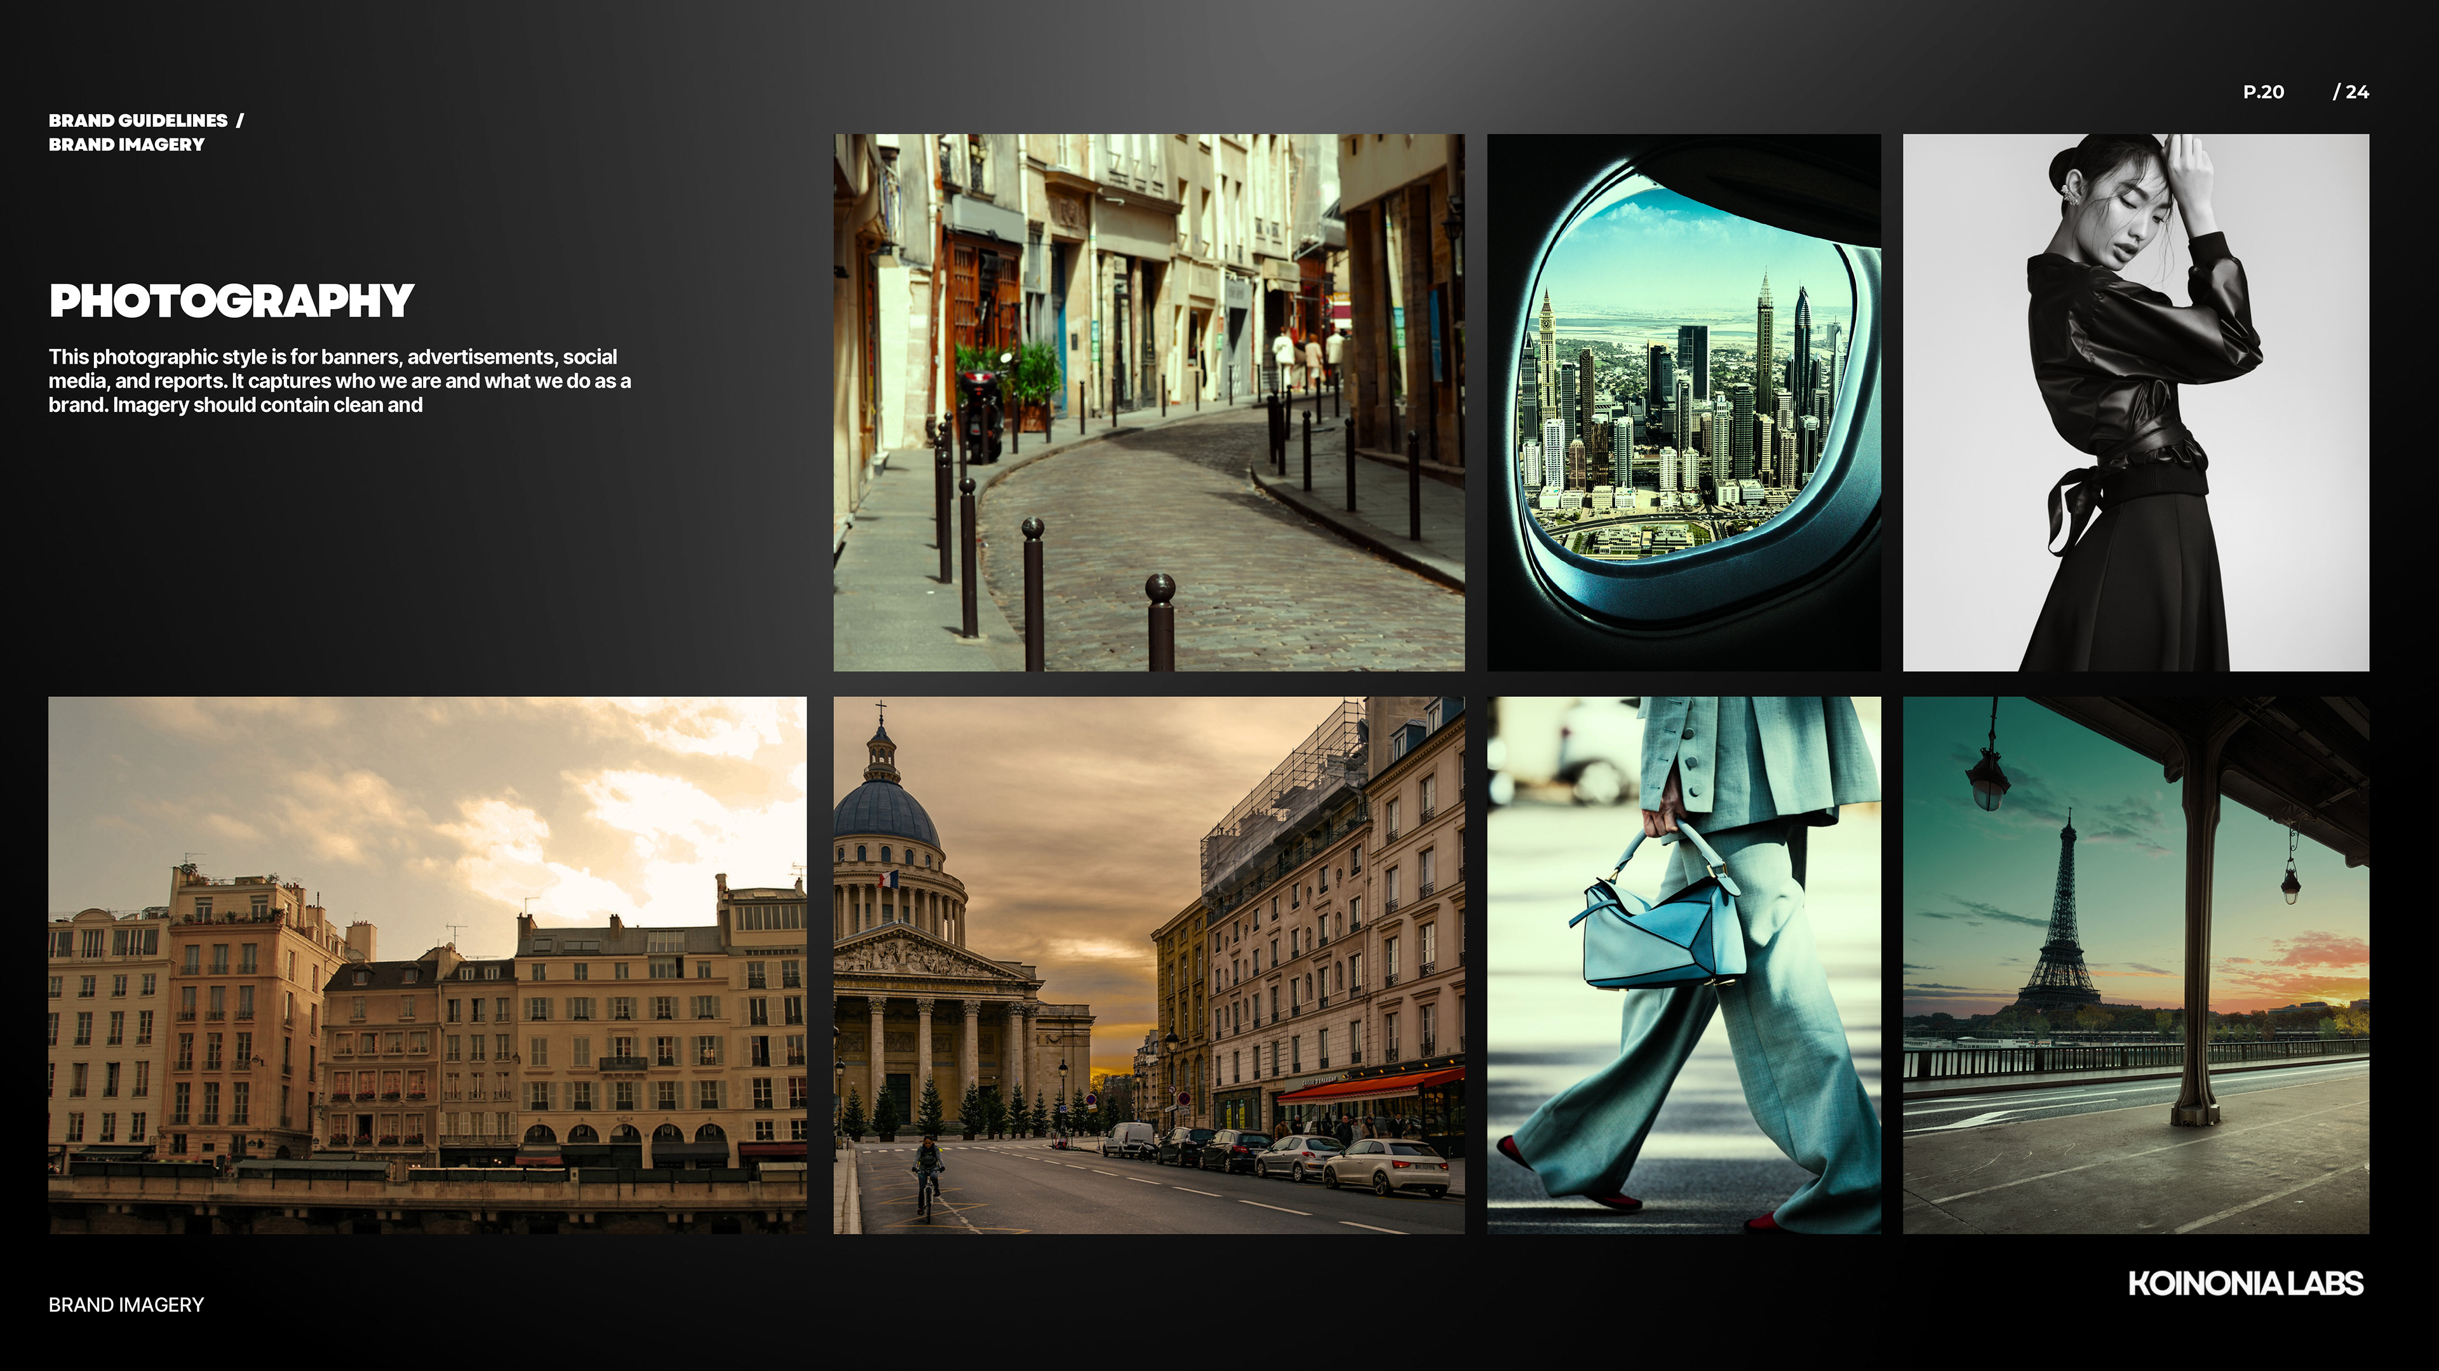2439x1371 pixels.
Task: Click the PHOTOGRAPHY heading
Action: pos(231,301)
